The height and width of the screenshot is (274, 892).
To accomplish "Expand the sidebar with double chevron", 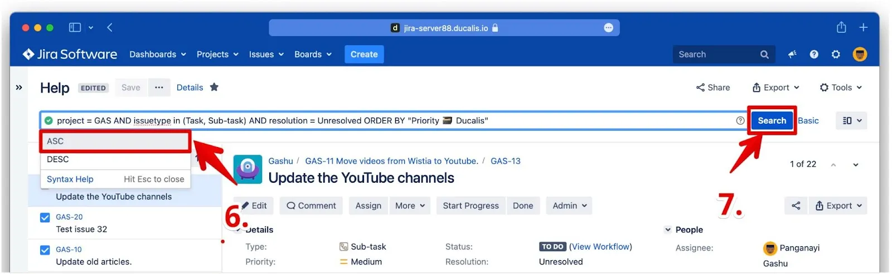I will pyautogui.click(x=19, y=87).
